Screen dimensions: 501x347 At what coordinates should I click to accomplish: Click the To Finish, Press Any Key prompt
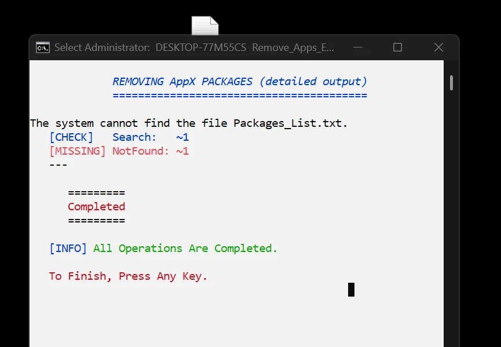pyautogui.click(x=128, y=276)
